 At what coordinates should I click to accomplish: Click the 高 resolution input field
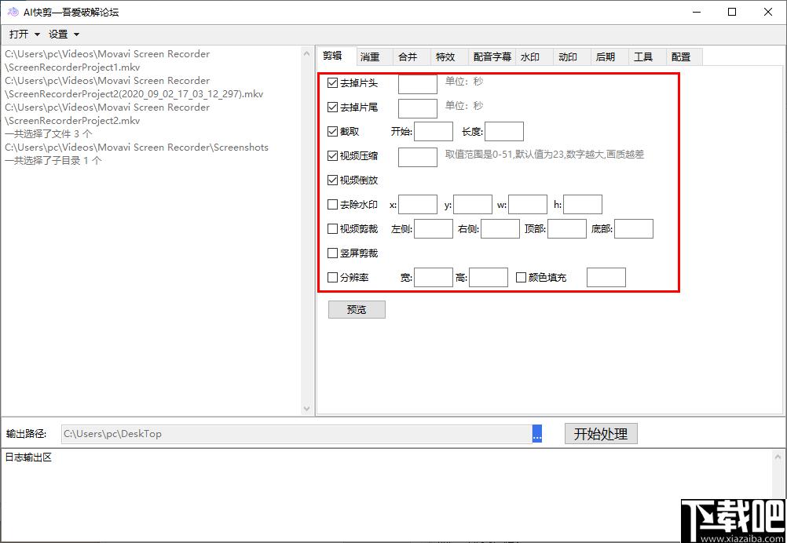tap(489, 277)
